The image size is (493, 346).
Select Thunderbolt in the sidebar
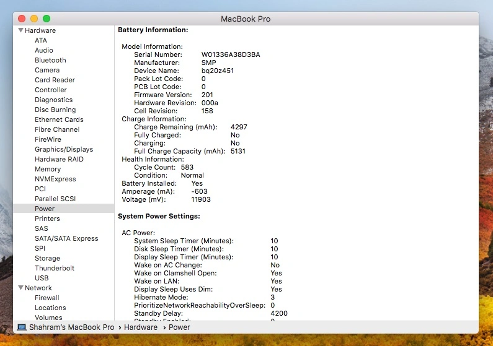pyautogui.click(x=55, y=268)
